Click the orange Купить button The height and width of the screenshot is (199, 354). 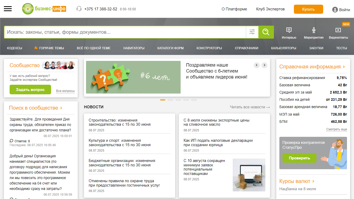[308, 9]
